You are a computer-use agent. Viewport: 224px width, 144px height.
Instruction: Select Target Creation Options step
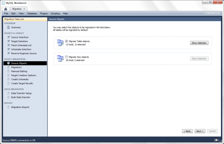(24, 75)
